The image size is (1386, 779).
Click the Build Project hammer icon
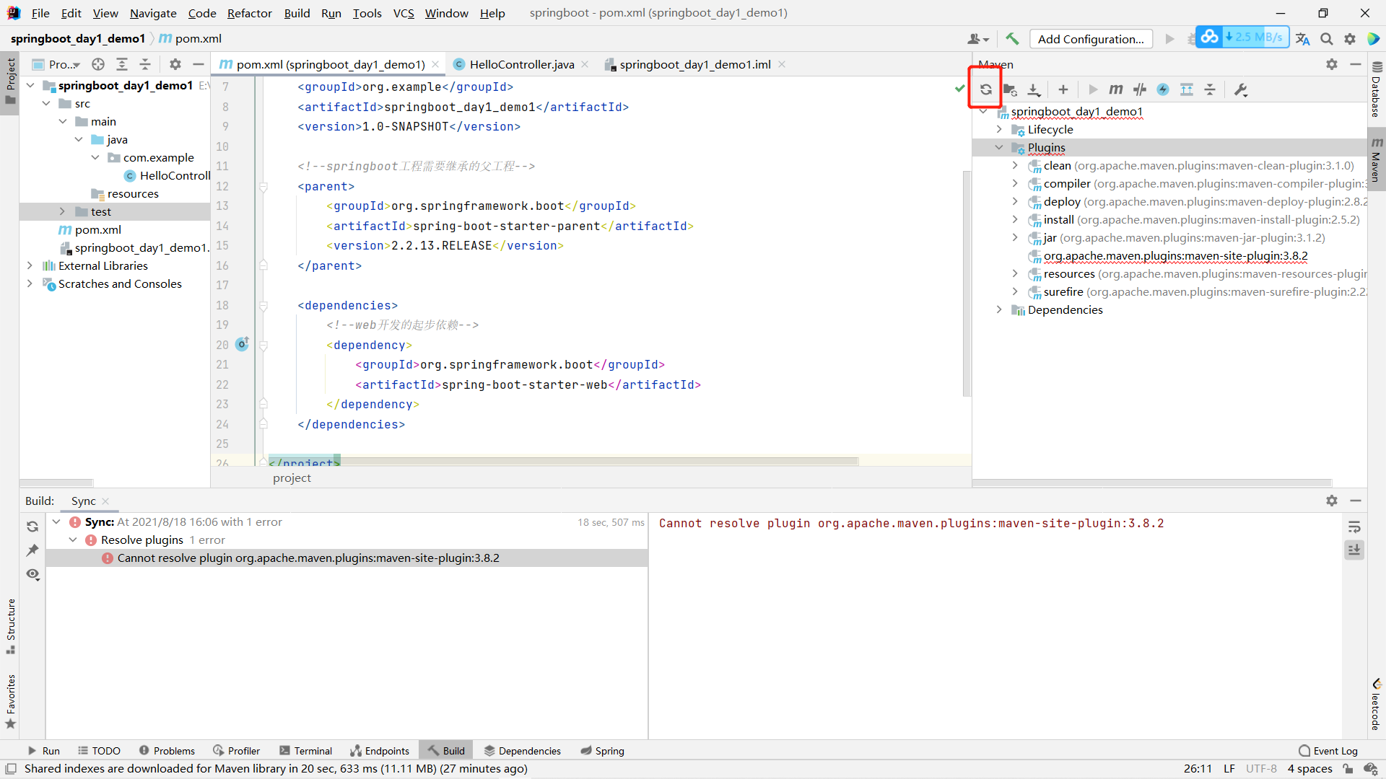[1012, 39]
